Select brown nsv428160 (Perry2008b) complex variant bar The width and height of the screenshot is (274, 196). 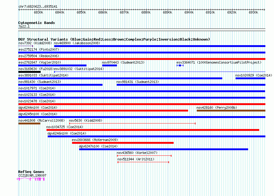click(231, 111)
